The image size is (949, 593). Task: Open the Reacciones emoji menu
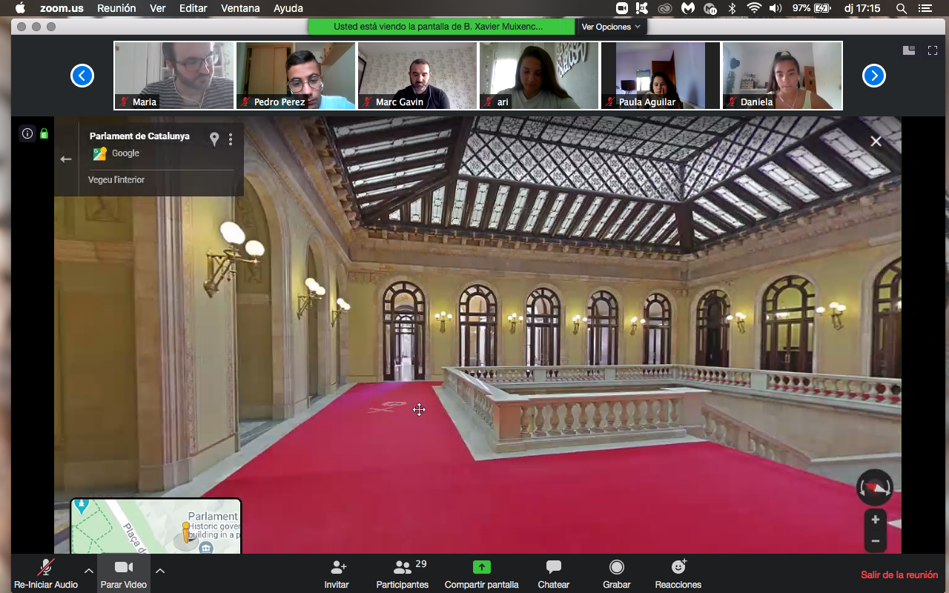(678, 568)
